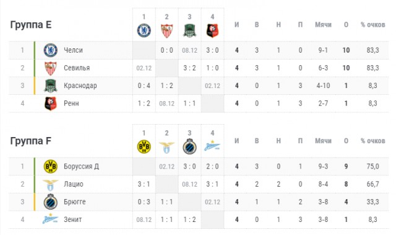Open team link Зенит

(73, 219)
